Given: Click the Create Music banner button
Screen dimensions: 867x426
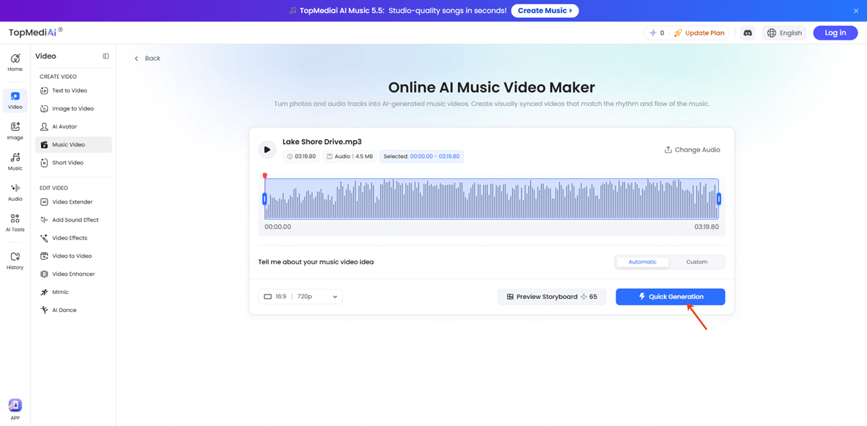Looking at the screenshot, I should pos(545,11).
